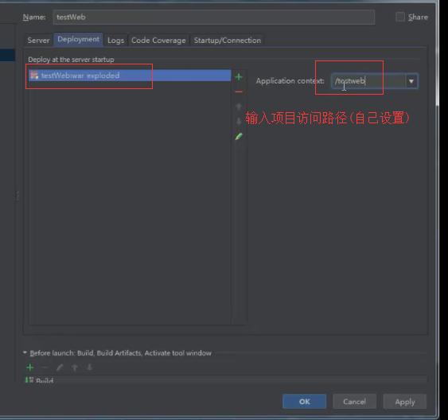The width and height of the screenshot is (448, 420).
Task: Move the deployment artifact up
Action: click(239, 107)
